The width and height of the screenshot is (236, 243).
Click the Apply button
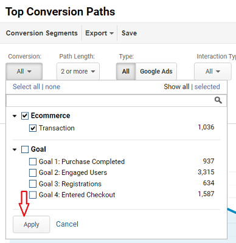pos(31,224)
